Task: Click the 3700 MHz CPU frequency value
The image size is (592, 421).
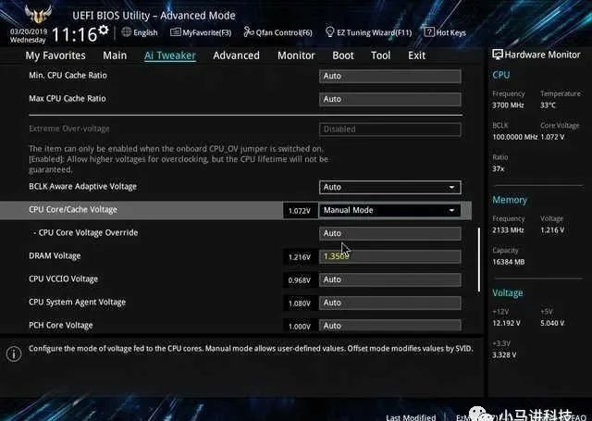Action: click(508, 105)
